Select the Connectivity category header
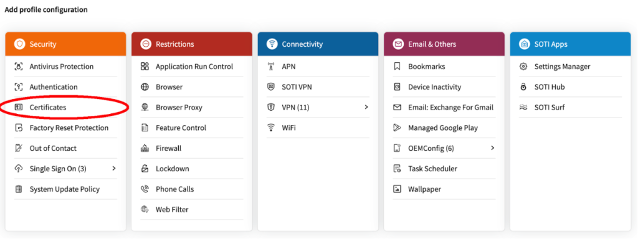The height and width of the screenshot is (239, 638). pos(318,44)
